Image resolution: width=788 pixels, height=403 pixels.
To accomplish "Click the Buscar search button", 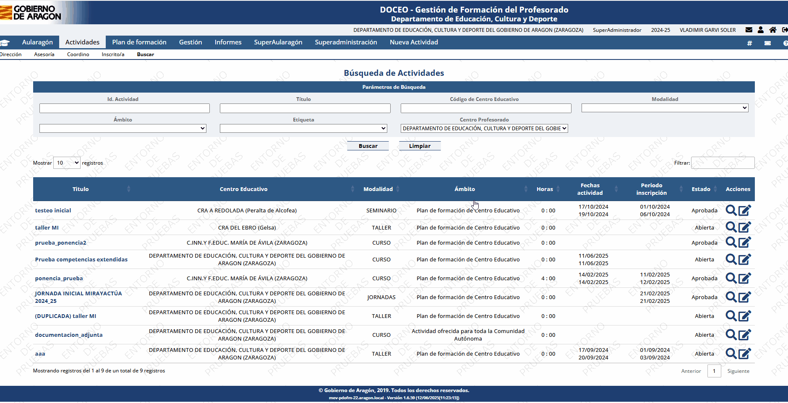I will [368, 146].
